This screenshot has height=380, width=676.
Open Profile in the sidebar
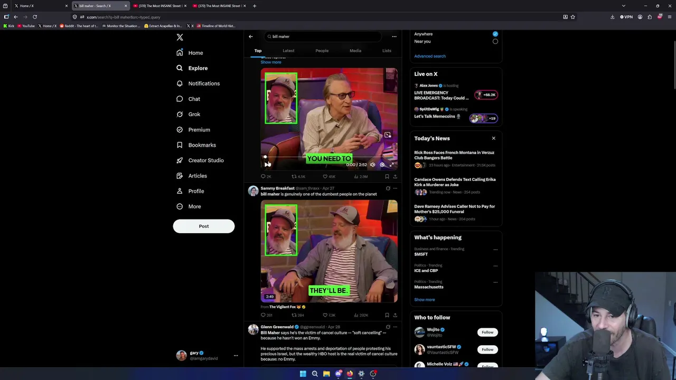click(x=190, y=191)
